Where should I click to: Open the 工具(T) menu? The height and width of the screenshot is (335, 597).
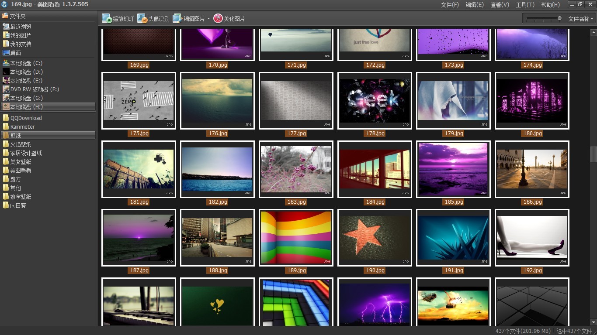(525, 5)
